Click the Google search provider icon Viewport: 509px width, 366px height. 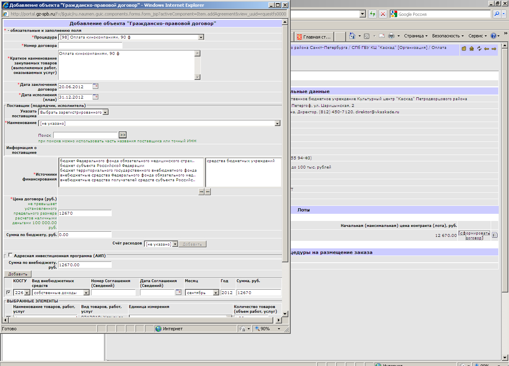[x=394, y=14]
